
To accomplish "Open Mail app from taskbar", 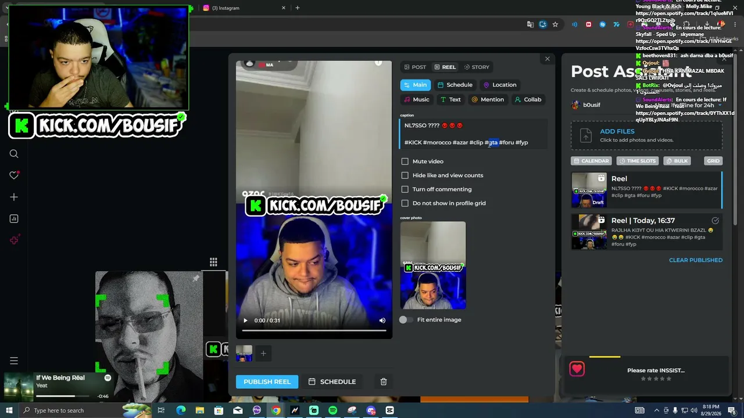I will [238, 410].
